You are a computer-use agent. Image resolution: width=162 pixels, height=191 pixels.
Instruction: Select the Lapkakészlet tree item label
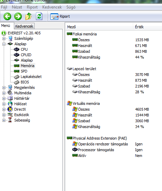click(x=31, y=77)
